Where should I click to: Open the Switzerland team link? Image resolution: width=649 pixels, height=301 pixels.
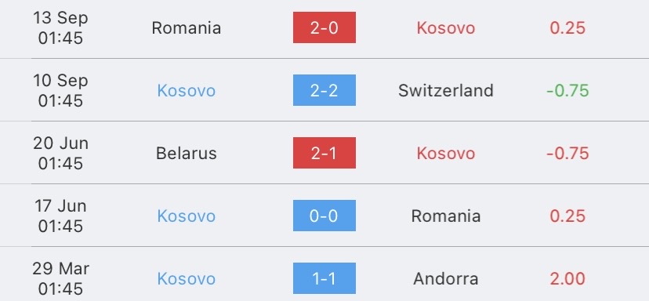click(446, 91)
